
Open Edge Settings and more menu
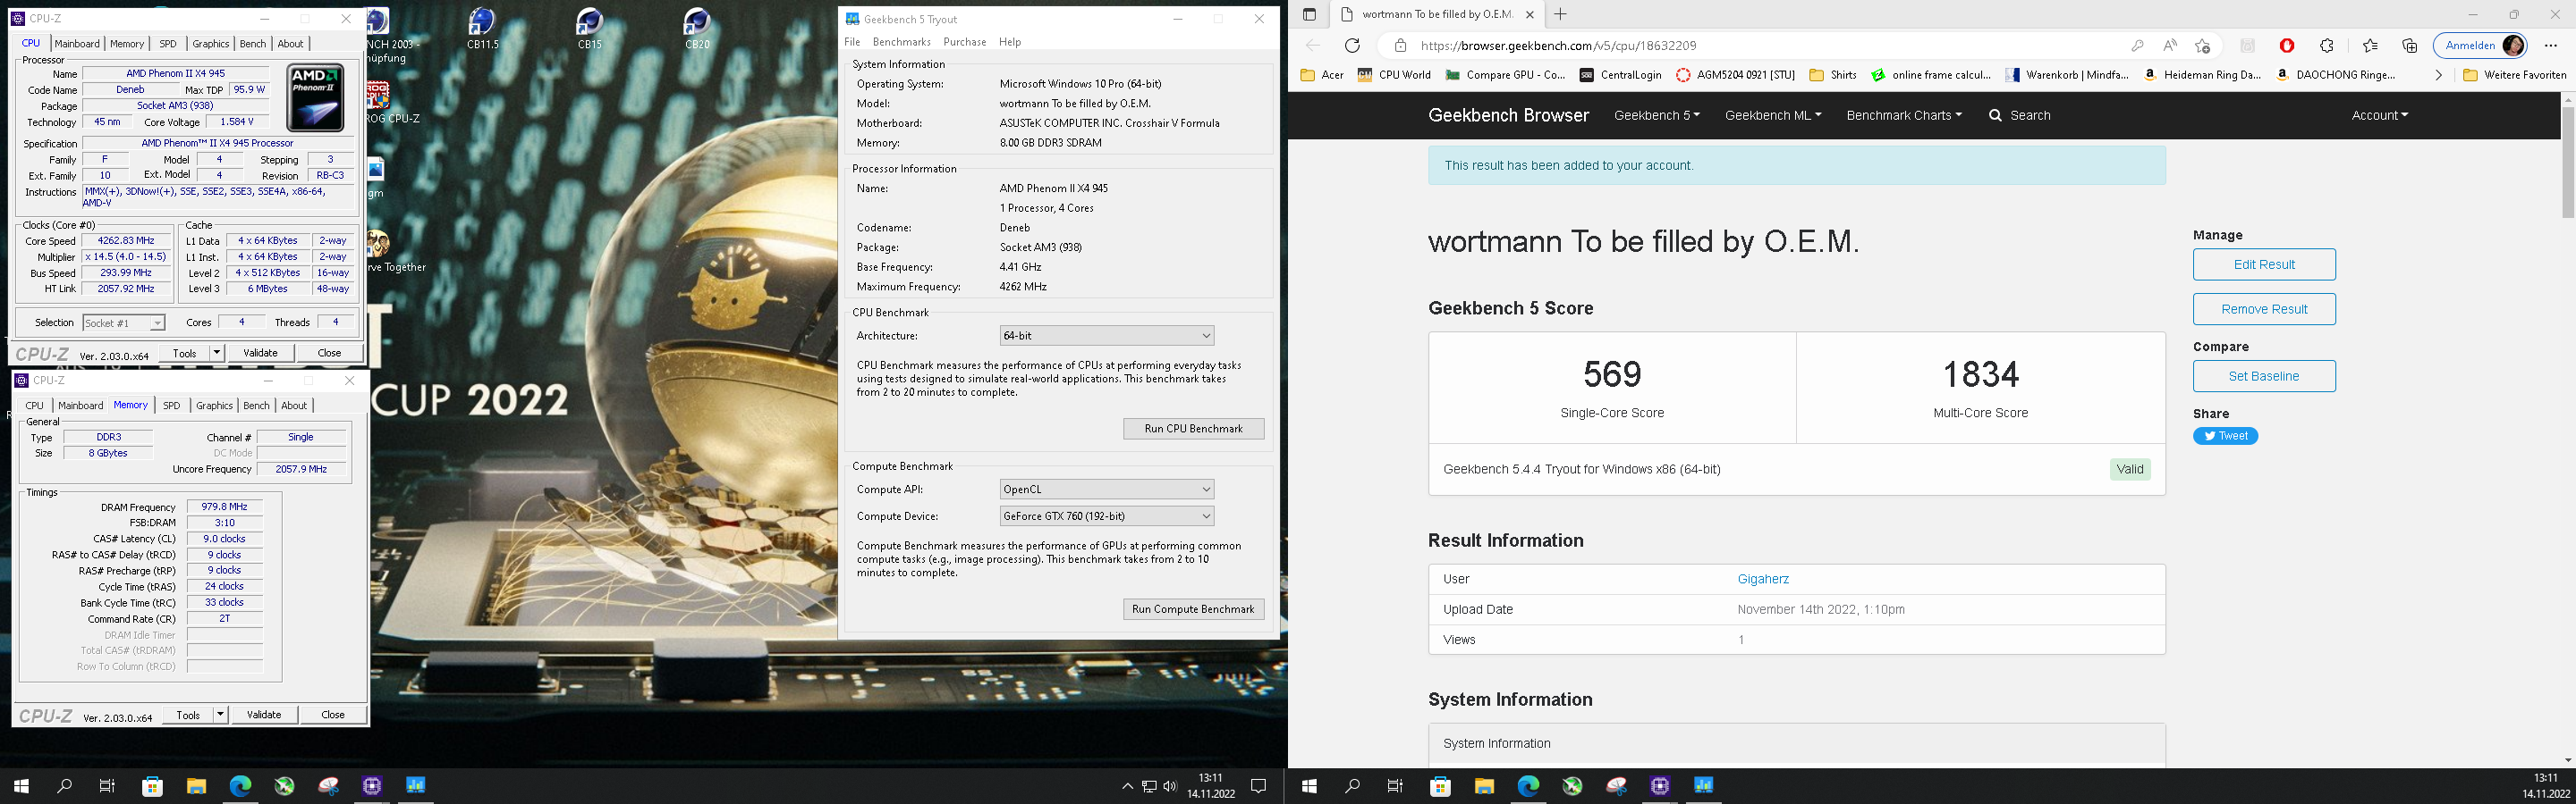(2550, 45)
